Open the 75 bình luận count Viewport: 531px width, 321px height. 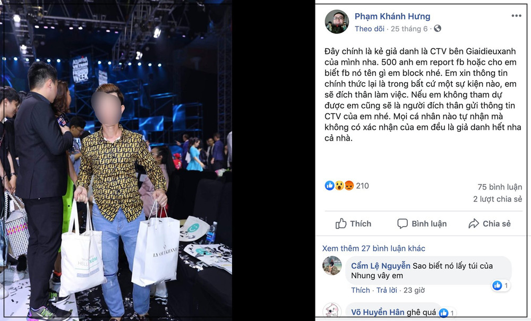[x=500, y=187]
